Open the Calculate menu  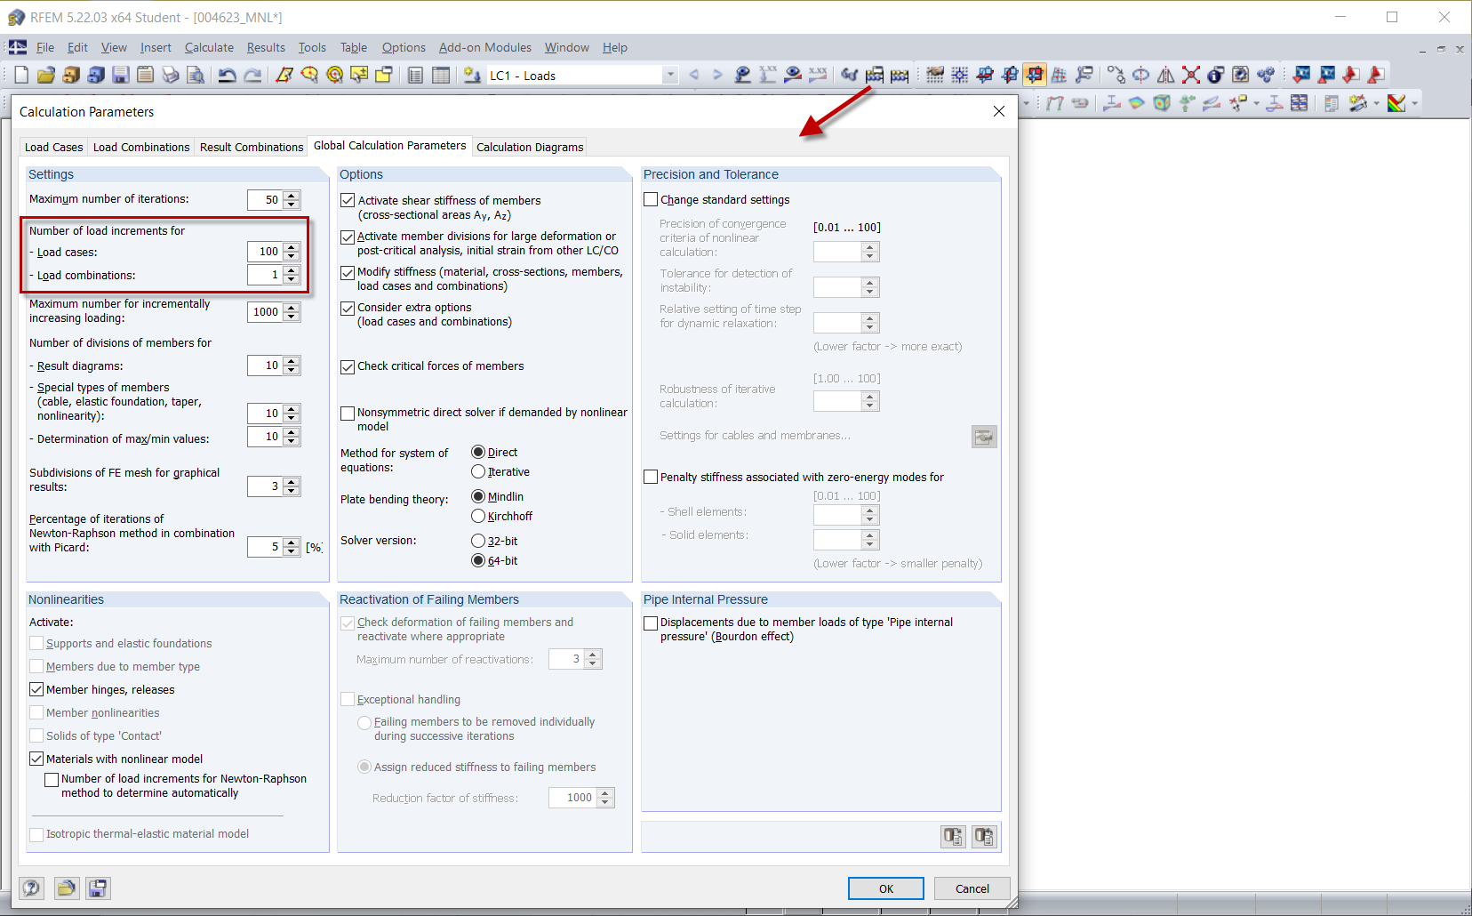(209, 47)
